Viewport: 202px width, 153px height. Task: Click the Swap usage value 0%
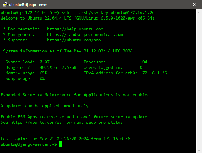coord(42,79)
